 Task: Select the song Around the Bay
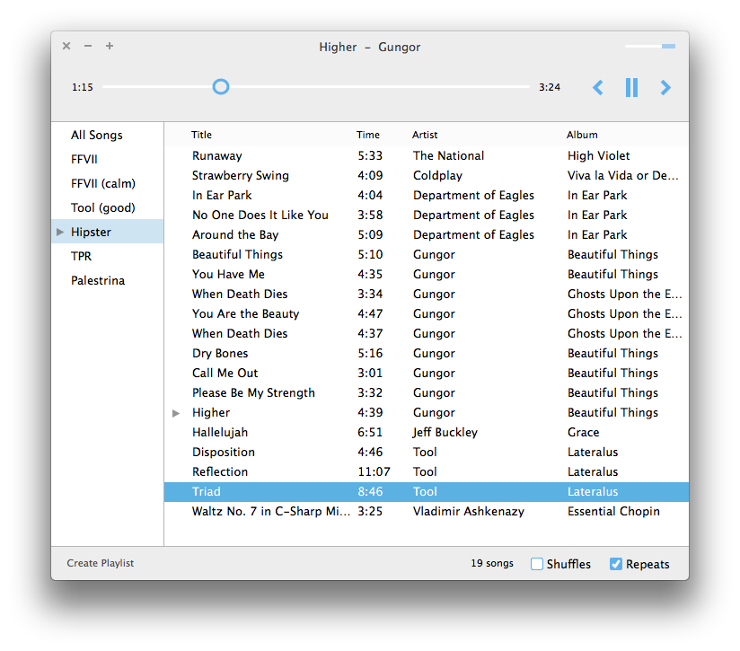tap(427, 235)
